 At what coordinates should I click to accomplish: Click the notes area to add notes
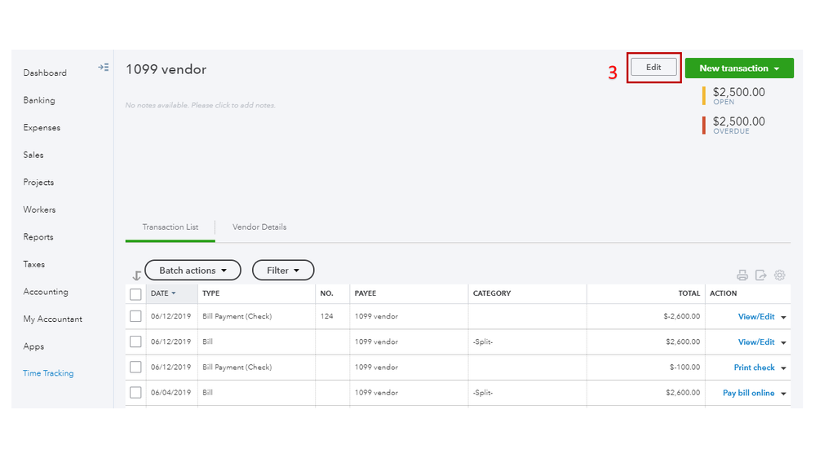(201, 105)
